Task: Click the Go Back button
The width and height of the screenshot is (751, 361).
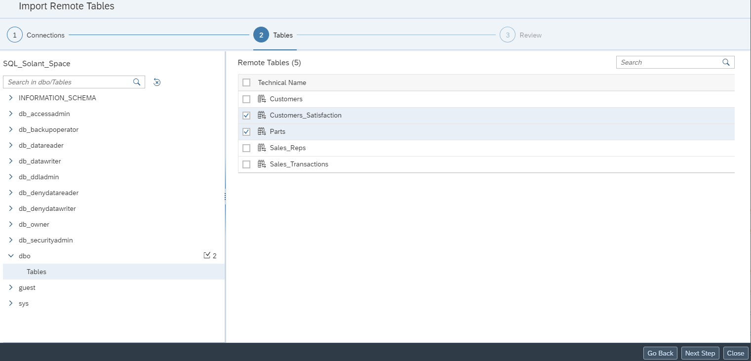Action: (660, 353)
